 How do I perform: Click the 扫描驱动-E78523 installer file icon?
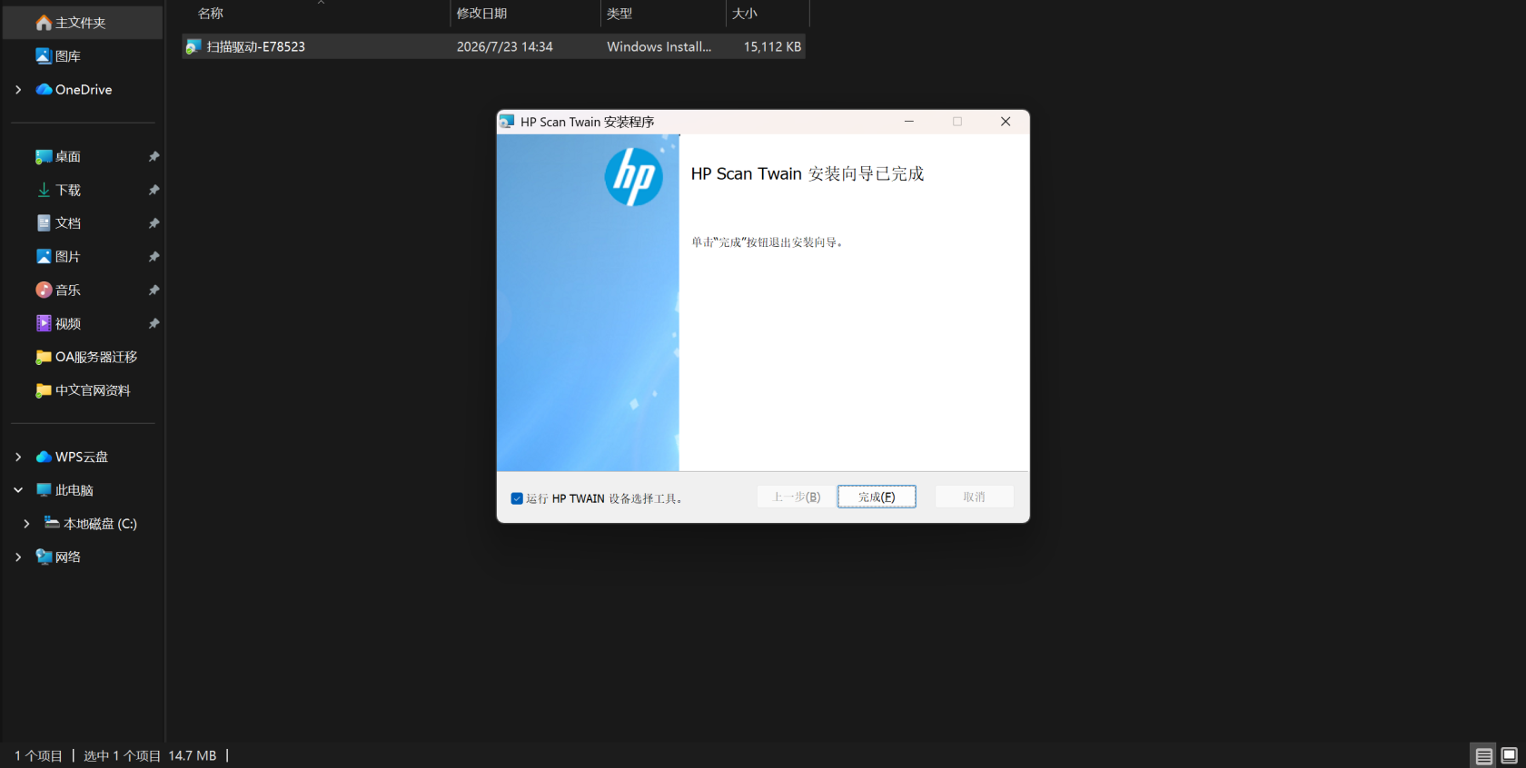click(193, 47)
